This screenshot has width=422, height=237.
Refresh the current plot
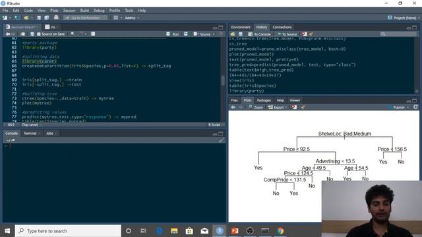pos(415,107)
